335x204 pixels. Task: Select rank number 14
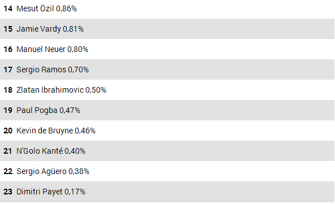click(8, 8)
